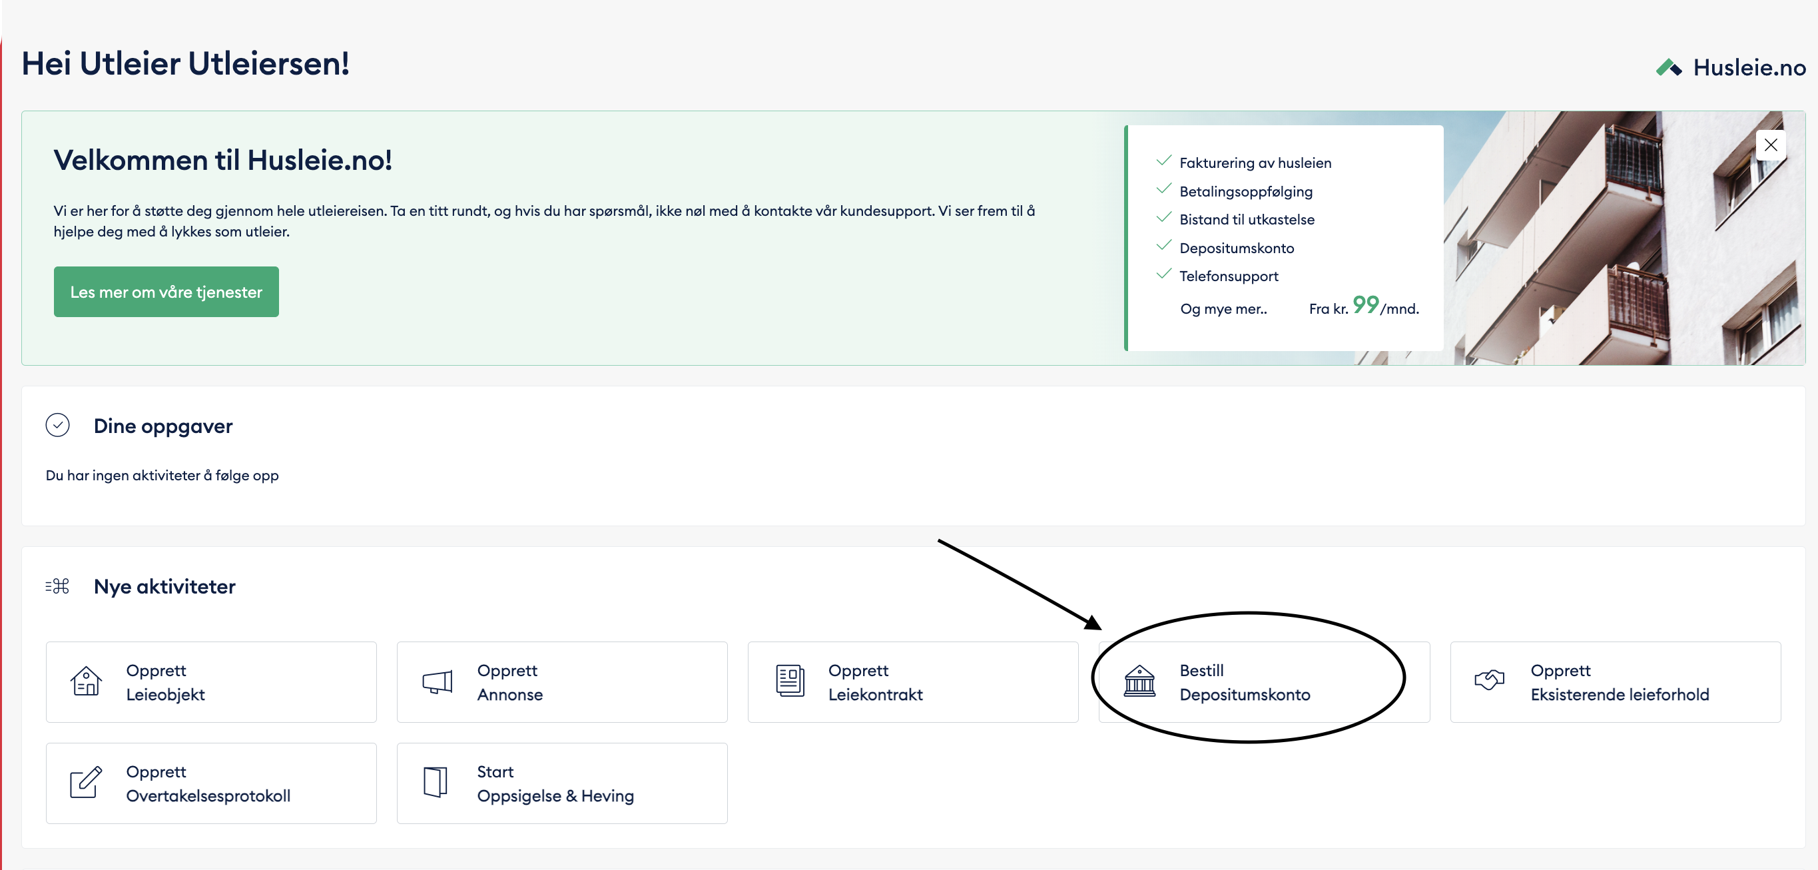Click the pencil icon for Overtakelsesprotokoll
This screenshot has height=870, width=1818.
(85, 783)
